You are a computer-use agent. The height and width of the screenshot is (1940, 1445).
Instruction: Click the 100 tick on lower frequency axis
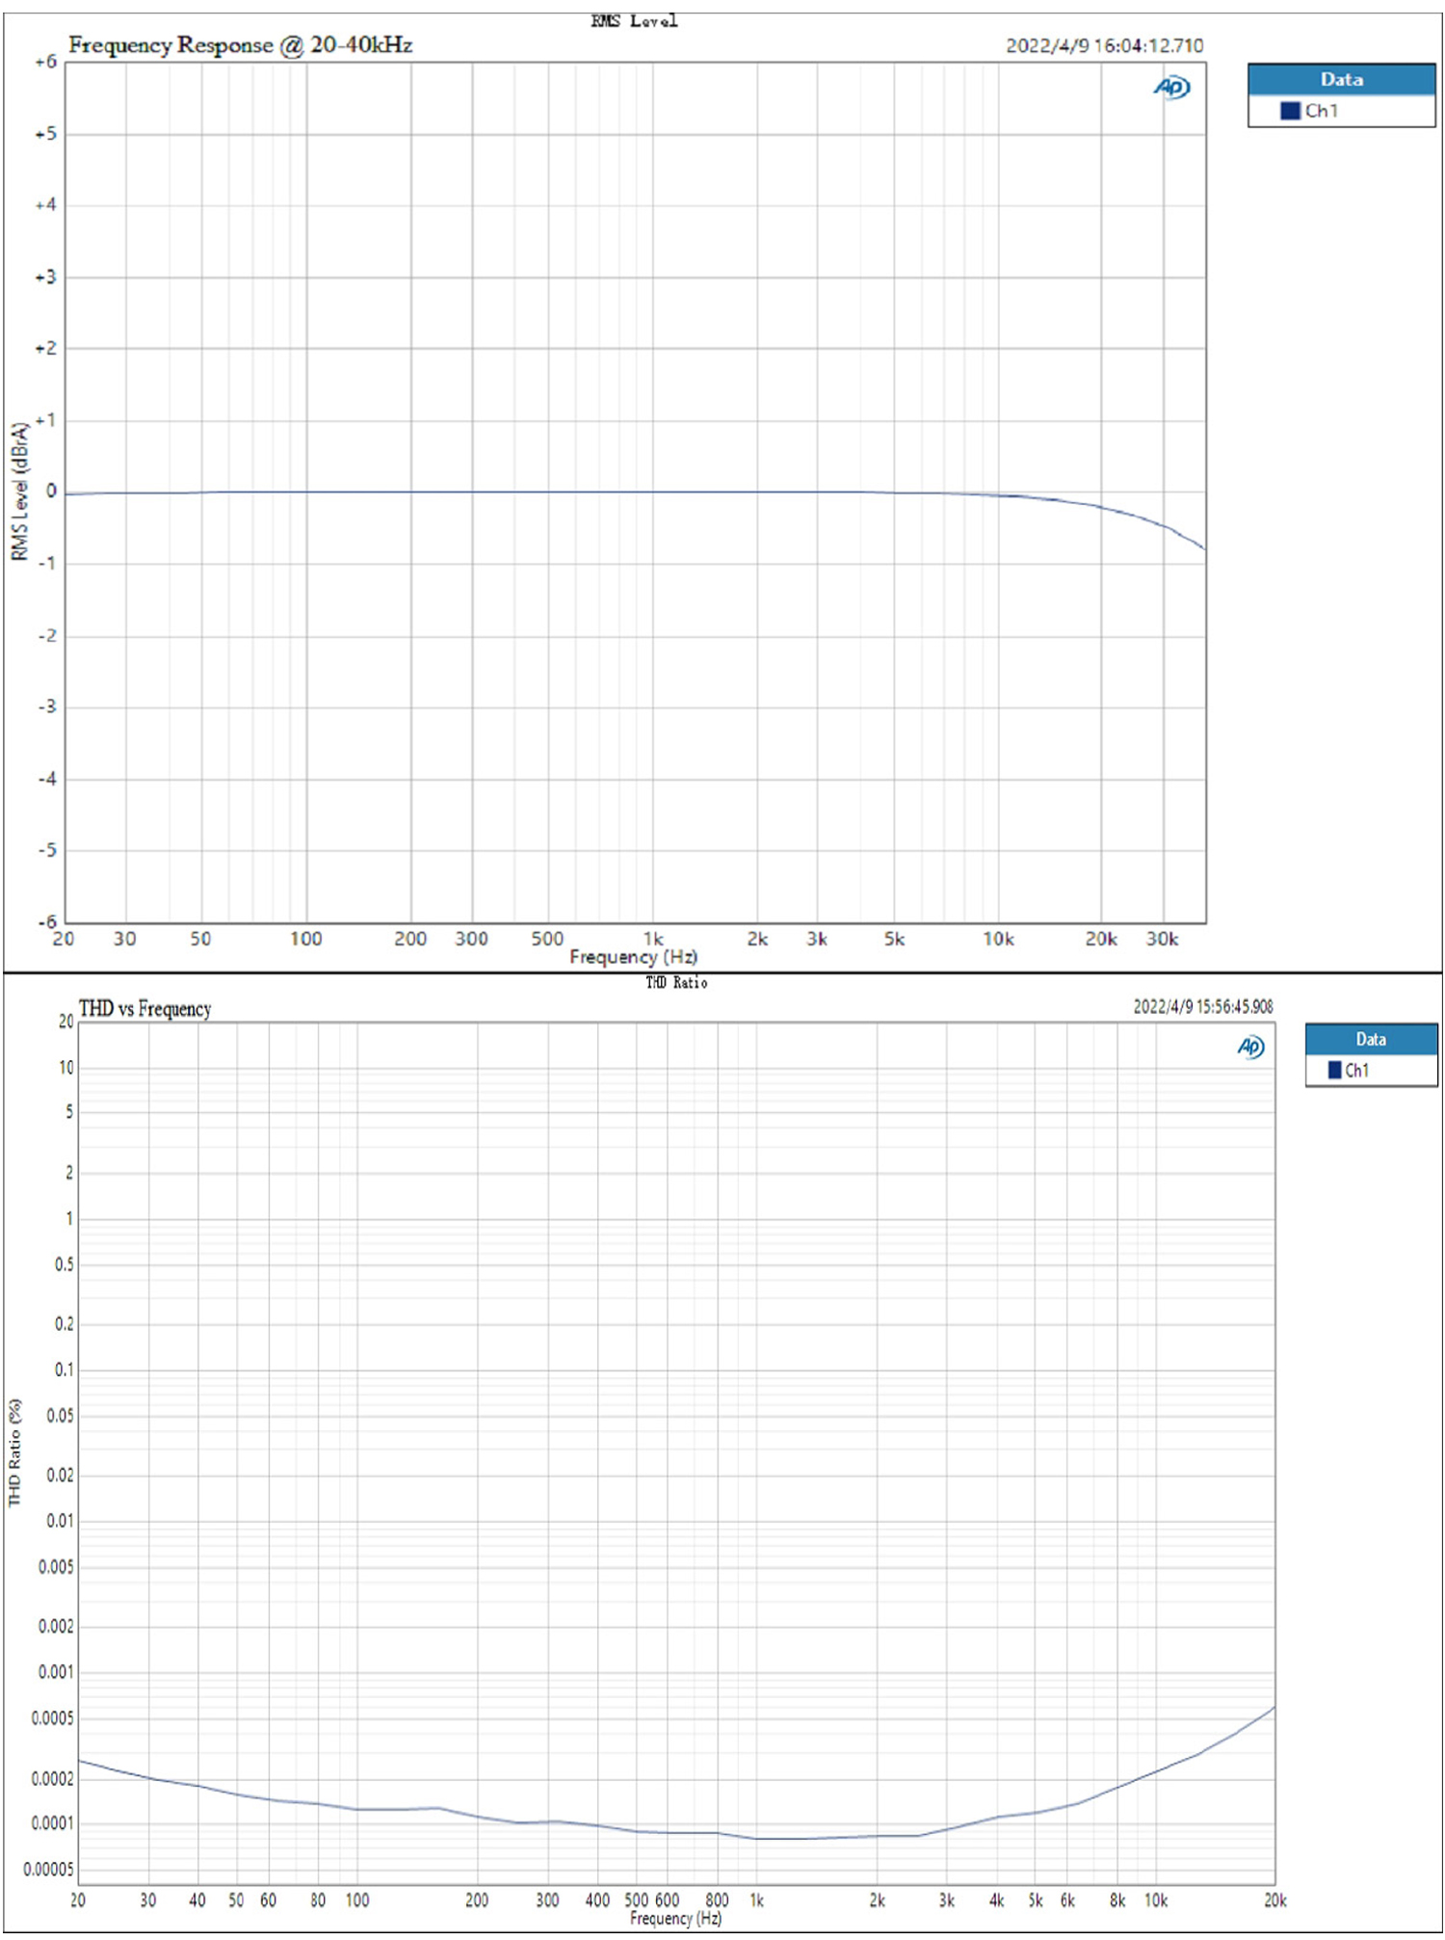coord(357,1900)
